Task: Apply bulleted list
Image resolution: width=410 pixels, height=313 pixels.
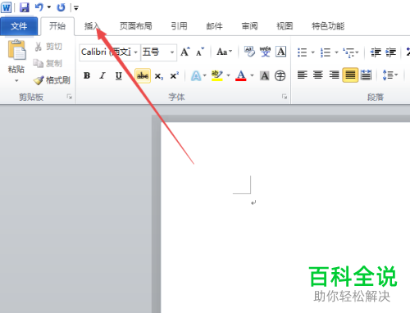Action: click(x=303, y=52)
